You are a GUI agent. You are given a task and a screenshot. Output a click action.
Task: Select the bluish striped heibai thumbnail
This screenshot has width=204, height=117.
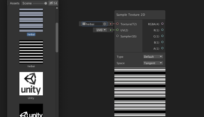click(x=31, y=20)
